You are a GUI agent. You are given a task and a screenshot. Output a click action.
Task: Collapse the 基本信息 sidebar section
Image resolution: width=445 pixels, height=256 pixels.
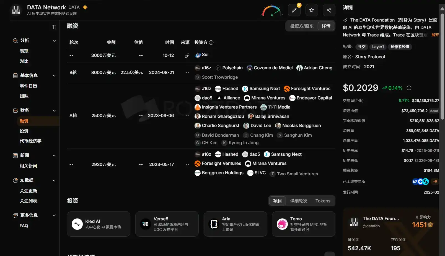pos(54,76)
